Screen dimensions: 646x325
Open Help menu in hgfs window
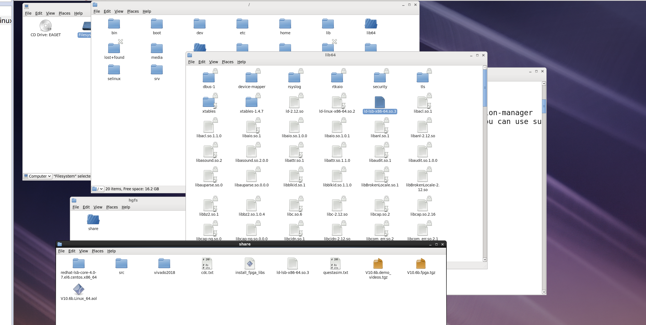[126, 207]
